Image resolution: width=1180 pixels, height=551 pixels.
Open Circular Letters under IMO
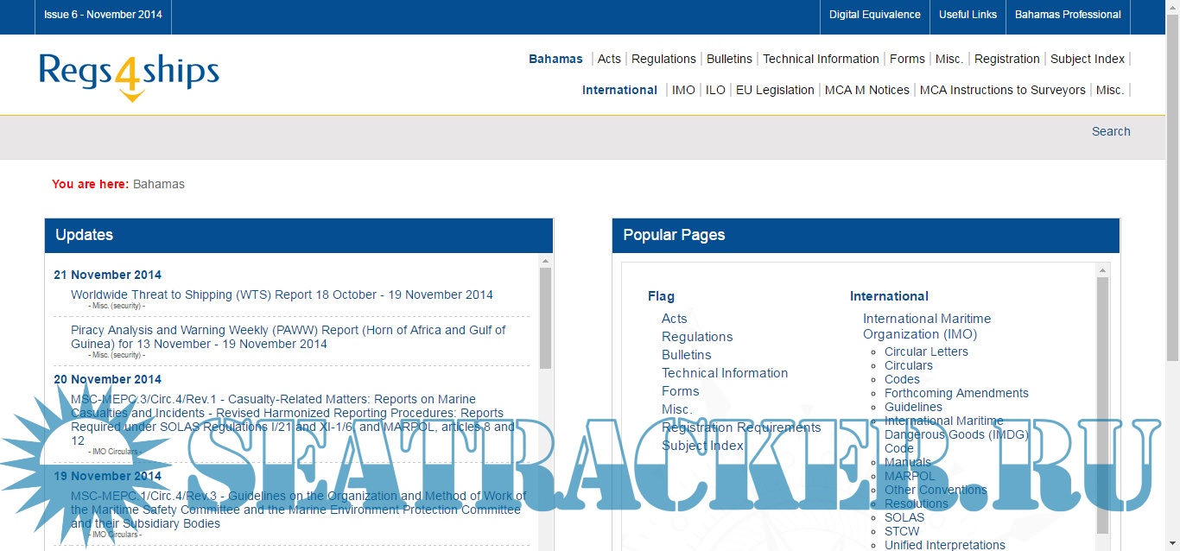(x=926, y=351)
